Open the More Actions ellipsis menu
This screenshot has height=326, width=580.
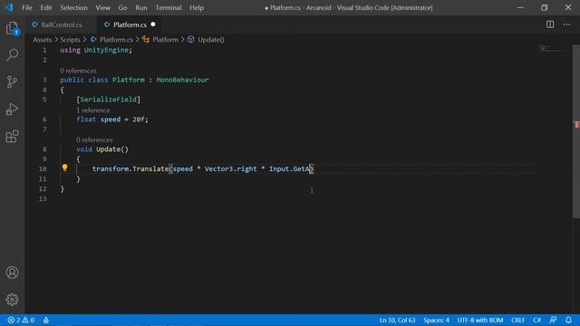point(566,24)
